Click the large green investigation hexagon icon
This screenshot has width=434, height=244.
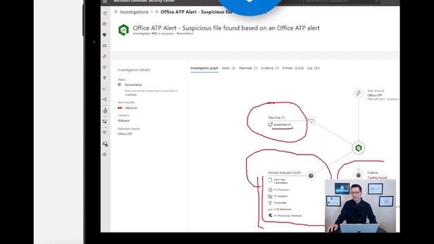point(123,30)
